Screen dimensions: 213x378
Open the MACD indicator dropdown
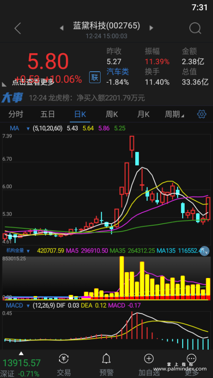tap(28, 306)
